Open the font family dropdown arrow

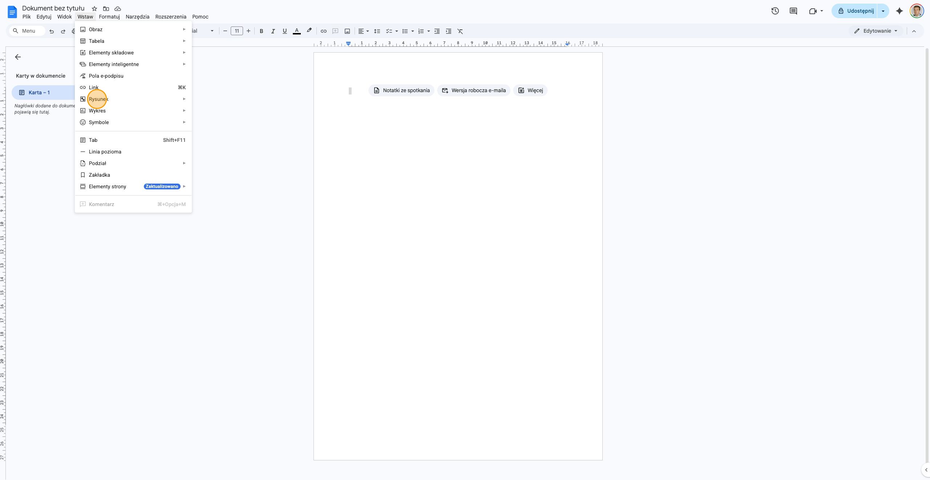click(212, 31)
